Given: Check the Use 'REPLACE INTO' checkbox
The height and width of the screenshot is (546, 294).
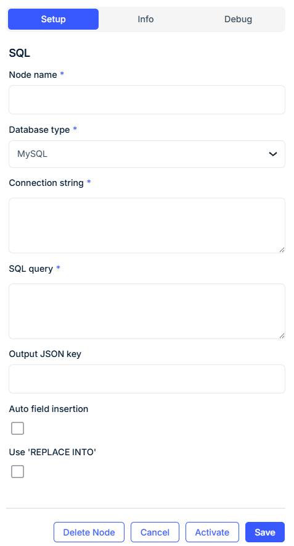Looking at the screenshot, I should [18, 471].
